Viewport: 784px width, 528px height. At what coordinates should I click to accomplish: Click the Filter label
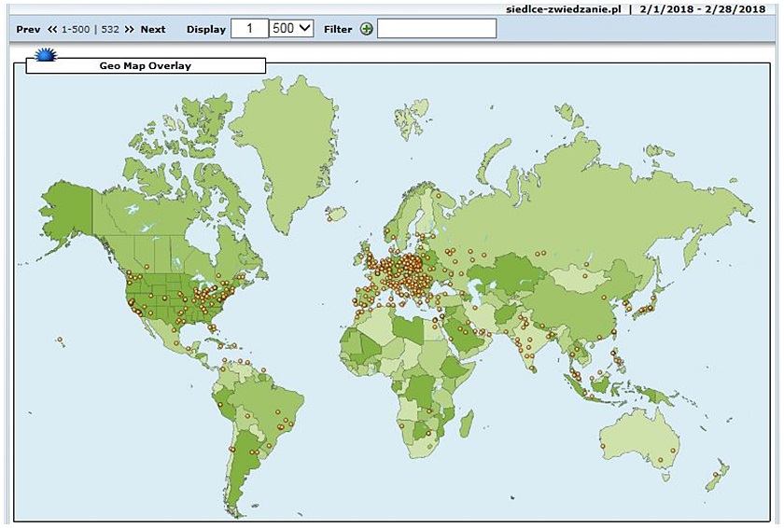coord(338,30)
